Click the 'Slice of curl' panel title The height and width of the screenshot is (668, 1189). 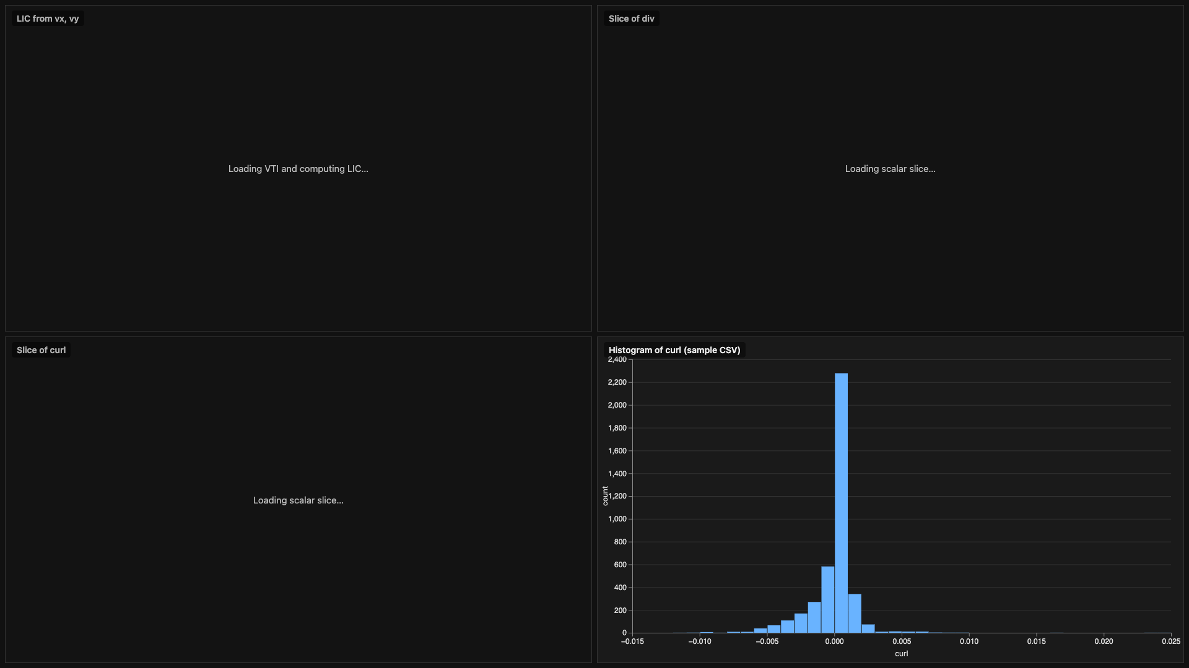tap(41, 350)
